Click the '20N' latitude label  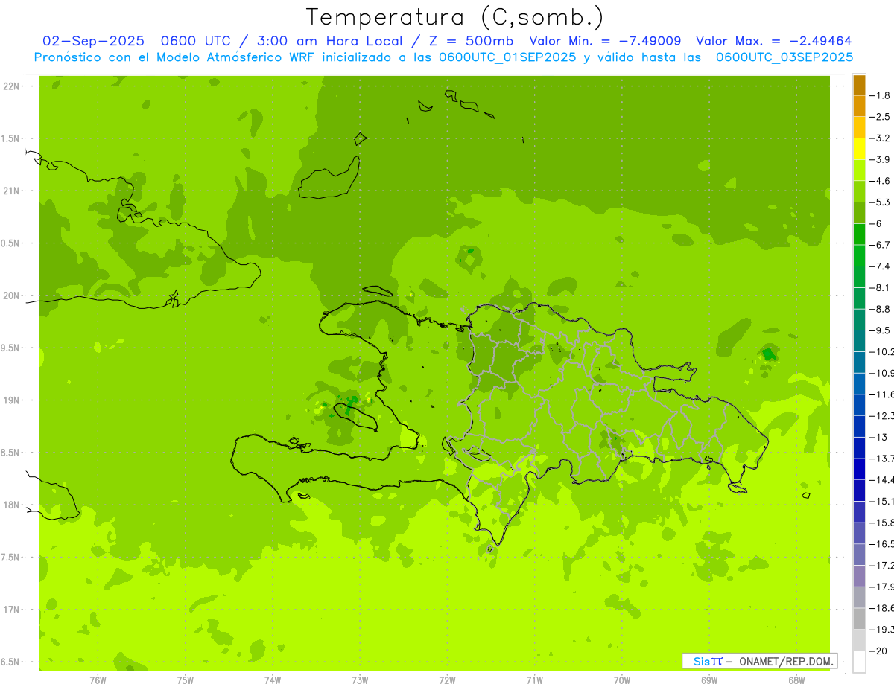(12, 296)
